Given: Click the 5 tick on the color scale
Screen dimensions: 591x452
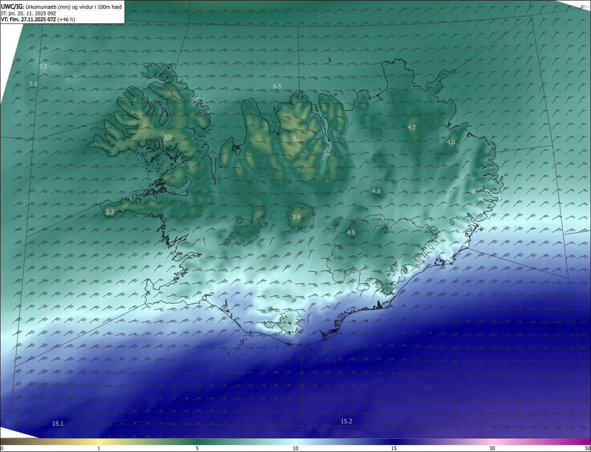Looking at the screenshot, I should click(197, 448).
